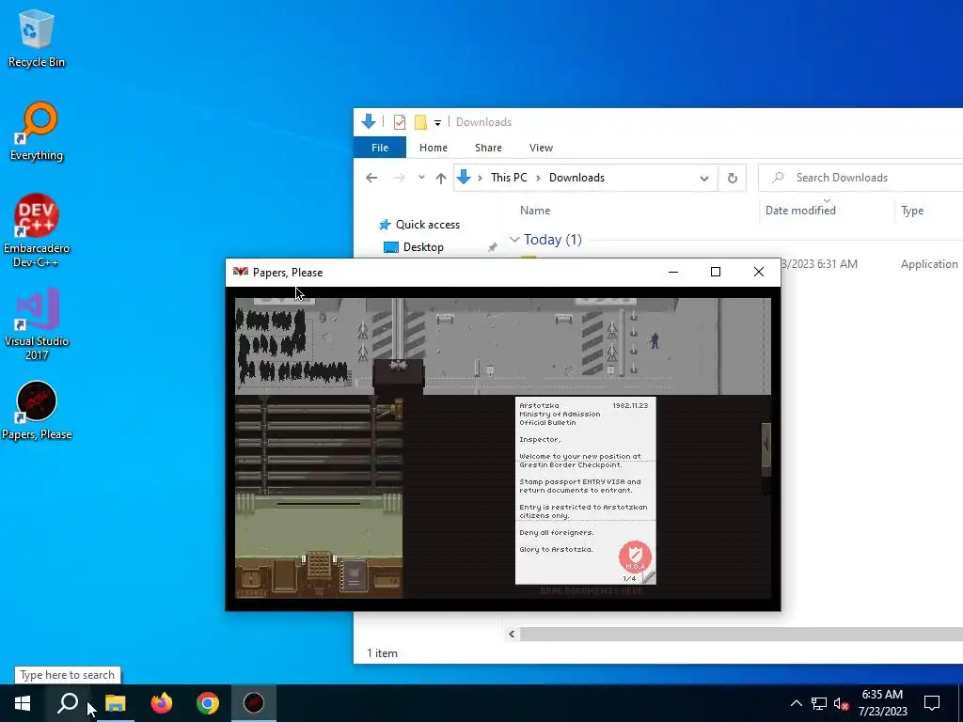Open the File tab in Downloads window
The height and width of the screenshot is (722, 963).
[x=380, y=148]
